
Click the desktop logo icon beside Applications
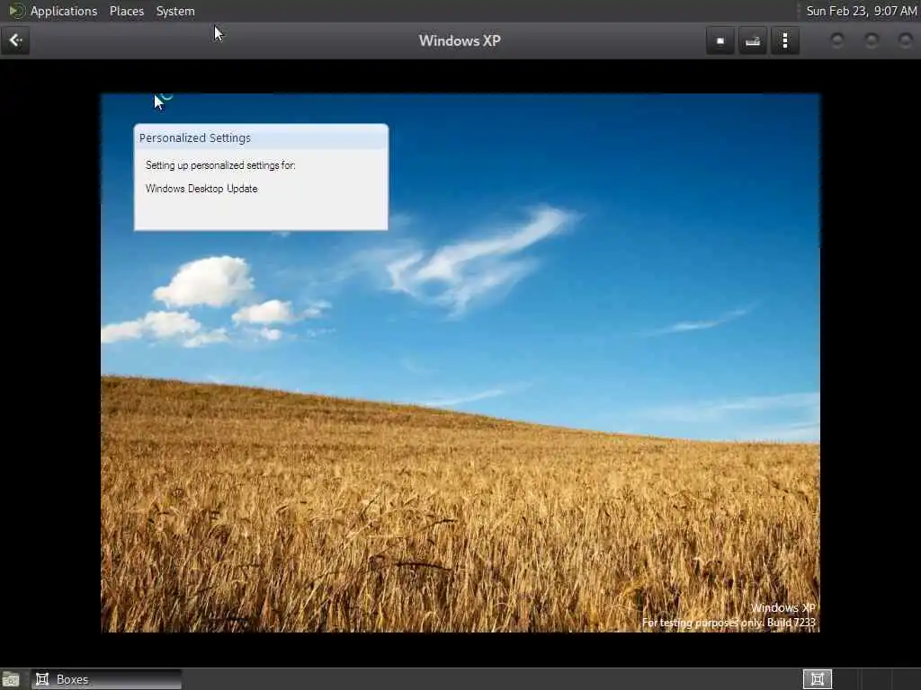click(x=16, y=11)
